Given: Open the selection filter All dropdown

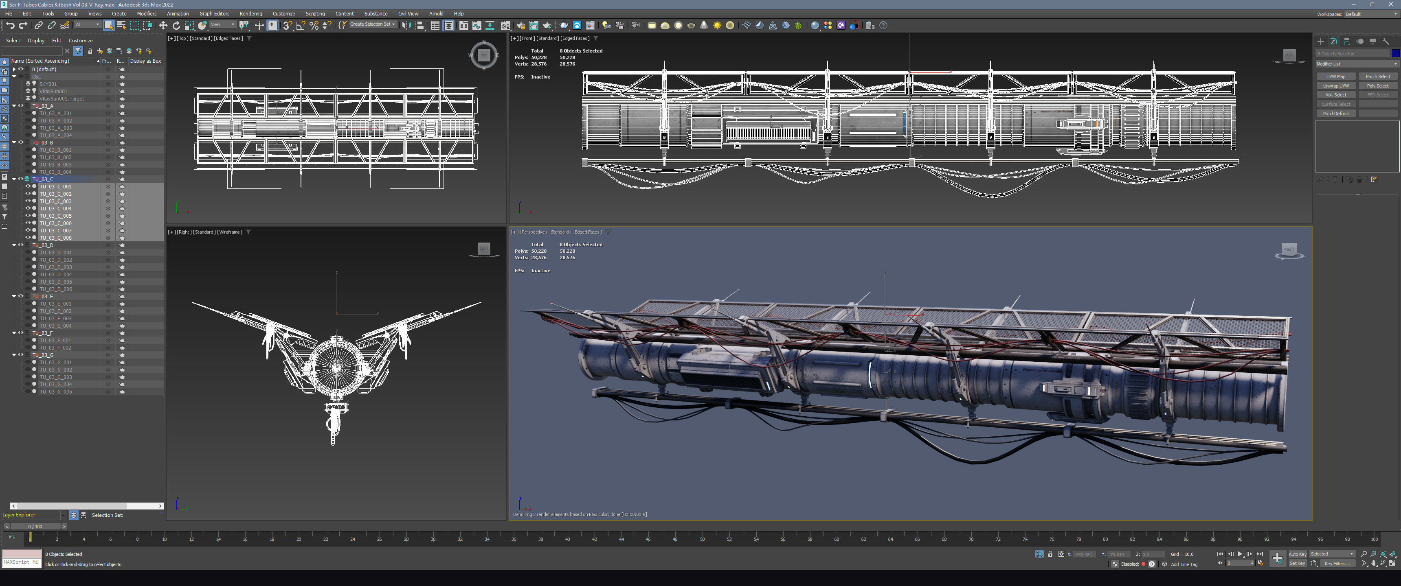Looking at the screenshot, I should tap(87, 24).
